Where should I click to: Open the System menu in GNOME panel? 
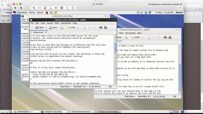click(40, 13)
